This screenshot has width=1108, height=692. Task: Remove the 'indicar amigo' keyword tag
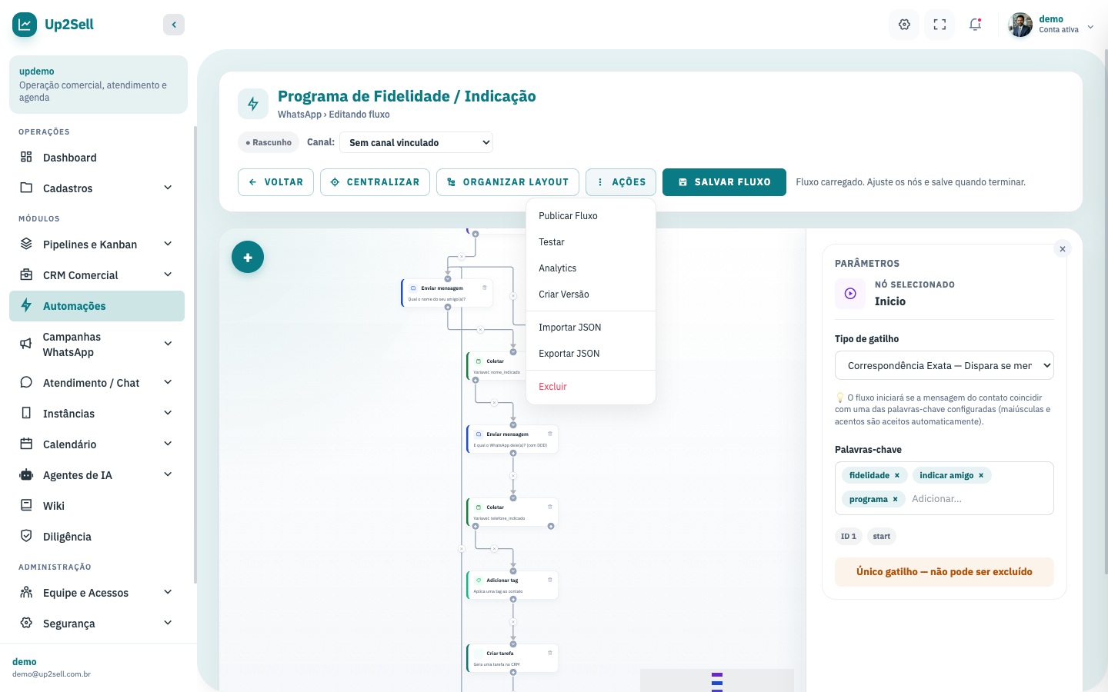[981, 475]
